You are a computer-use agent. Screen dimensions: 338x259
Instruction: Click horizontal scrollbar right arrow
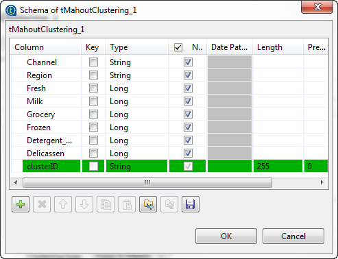pos(322,182)
